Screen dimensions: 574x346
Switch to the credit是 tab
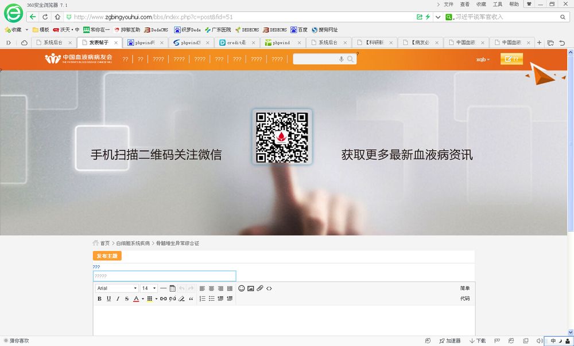point(237,43)
